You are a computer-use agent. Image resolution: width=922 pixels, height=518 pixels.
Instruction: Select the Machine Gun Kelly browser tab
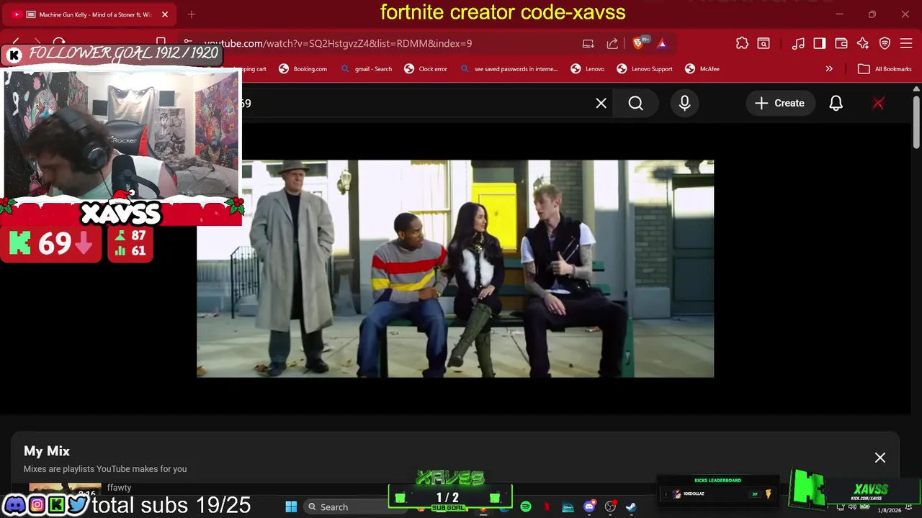(x=88, y=14)
